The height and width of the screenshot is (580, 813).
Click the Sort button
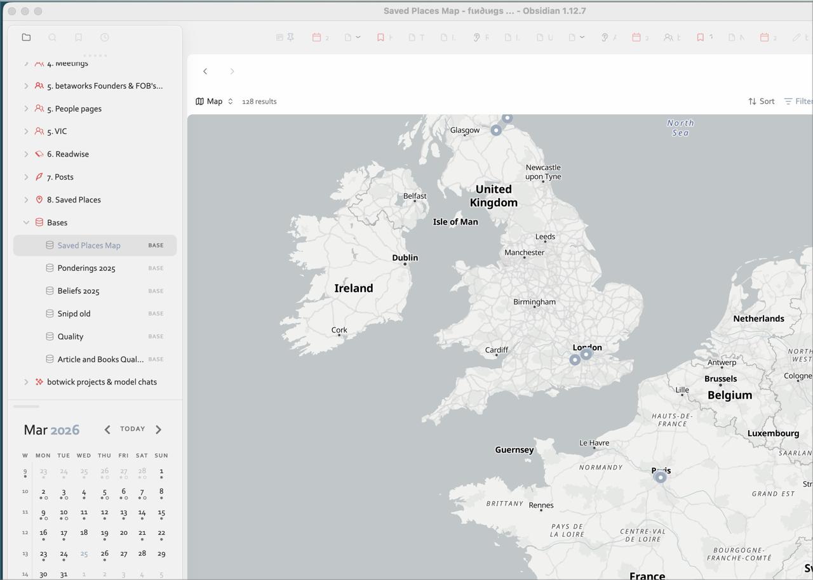click(761, 102)
